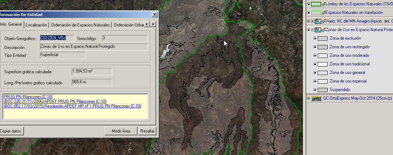Image resolution: width=393 pixels, height=155 pixels.
Task: Click the map icon of Zonas de Uso layer
Action: pyautogui.click(x=318, y=30)
